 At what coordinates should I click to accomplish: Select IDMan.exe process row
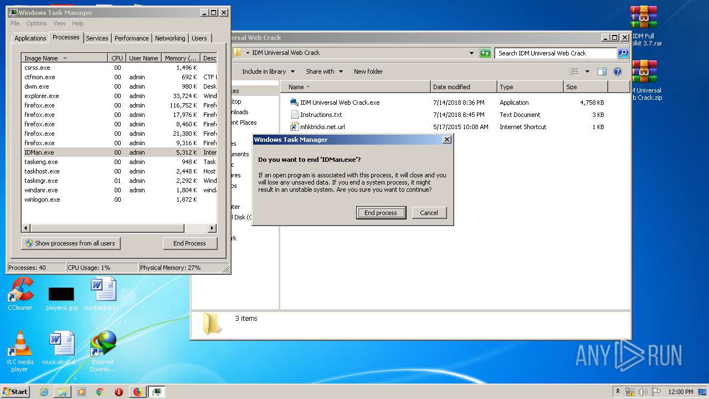119,152
